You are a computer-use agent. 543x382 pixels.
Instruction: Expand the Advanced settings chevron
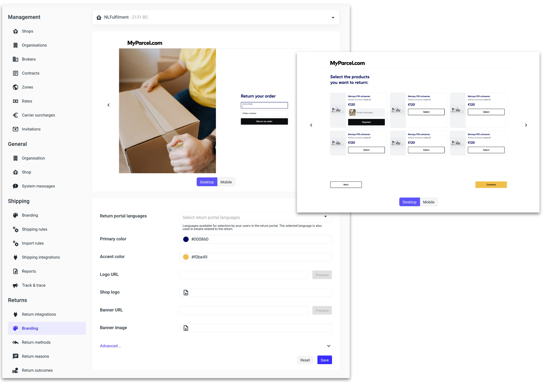pyautogui.click(x=329, y=346)
